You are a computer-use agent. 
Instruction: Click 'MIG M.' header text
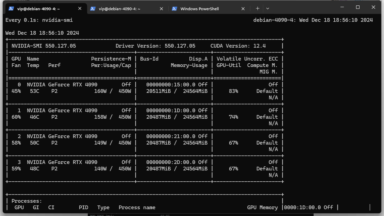(x=269, y=72)
